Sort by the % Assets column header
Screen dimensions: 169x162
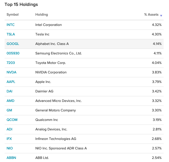pyautogui.click(x=151, y=15)
